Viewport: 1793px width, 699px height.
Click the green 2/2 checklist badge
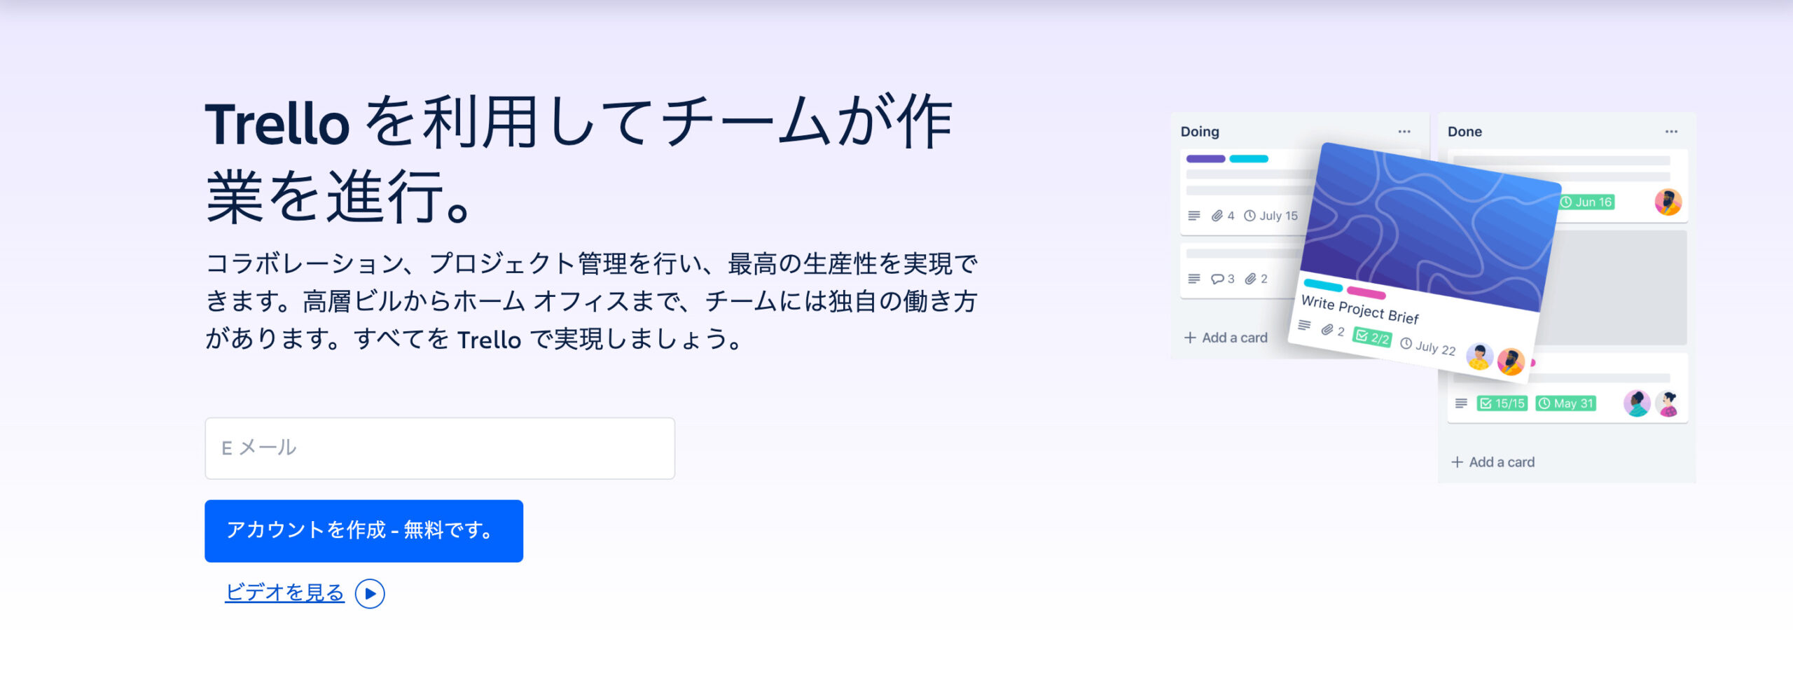pyautogui.click(x=1372, y=338)
